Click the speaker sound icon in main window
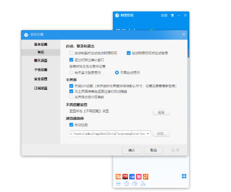Screen dimensions: 231x192 tap(134, 184)
